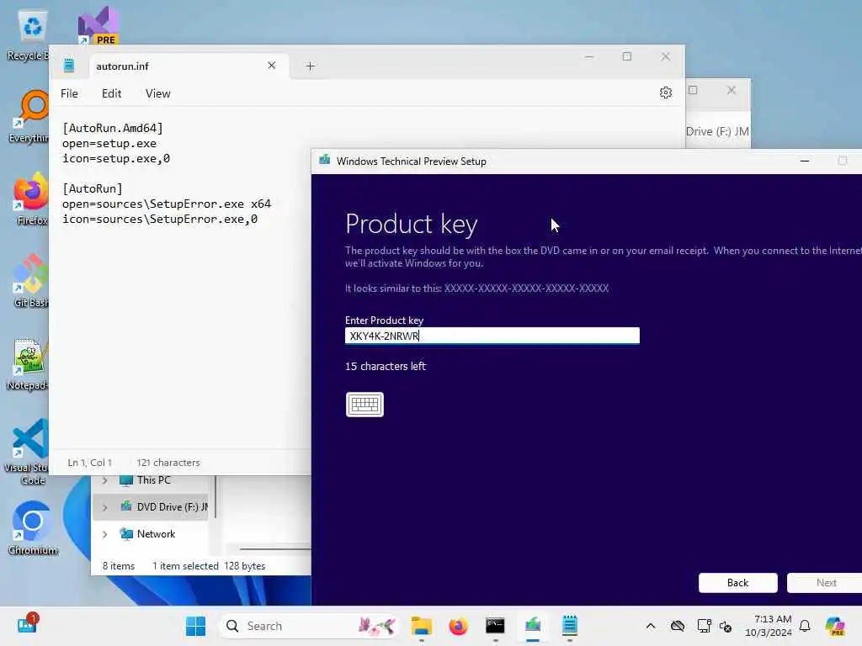Click 'Ln 1, Col 1' in Notepad status bar
This screenshot has height=646, width=862.
89,463
